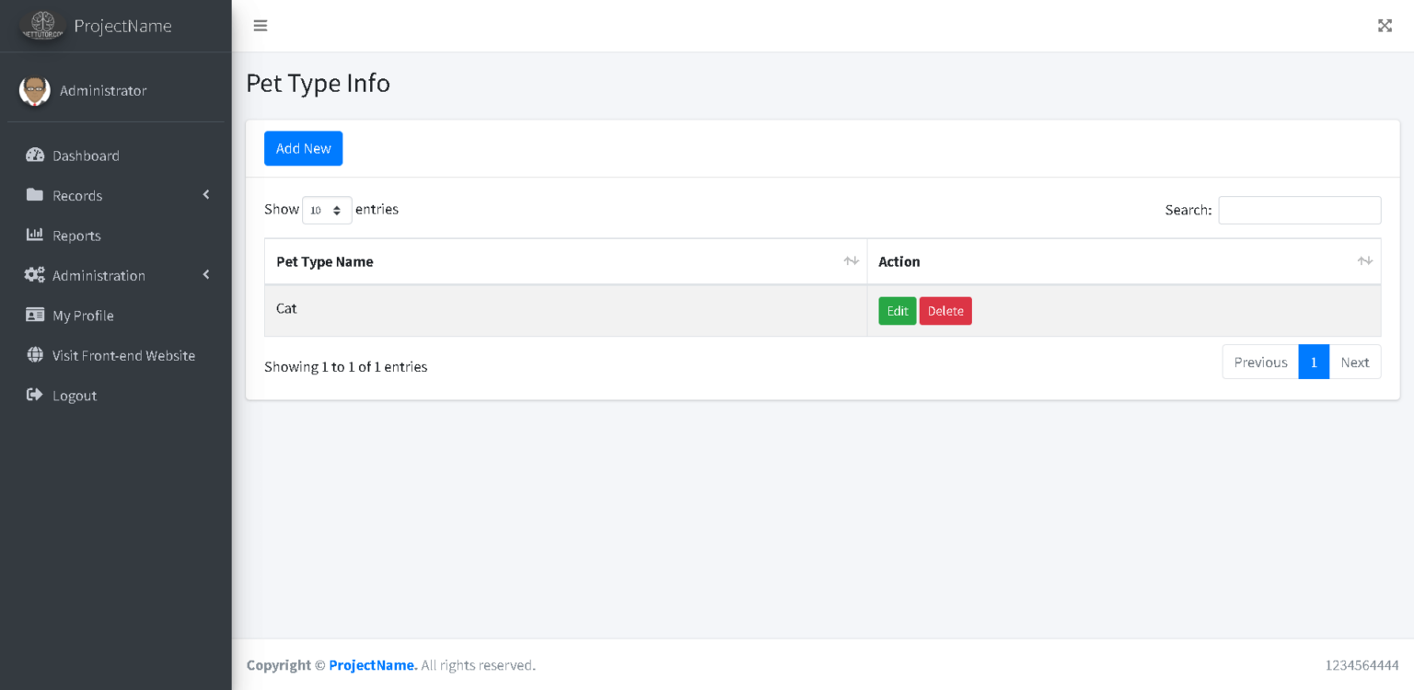Viewport: 1414px width, 690px height.
Task: Select the Records folder icon
Action: click(x=34, y=195)
